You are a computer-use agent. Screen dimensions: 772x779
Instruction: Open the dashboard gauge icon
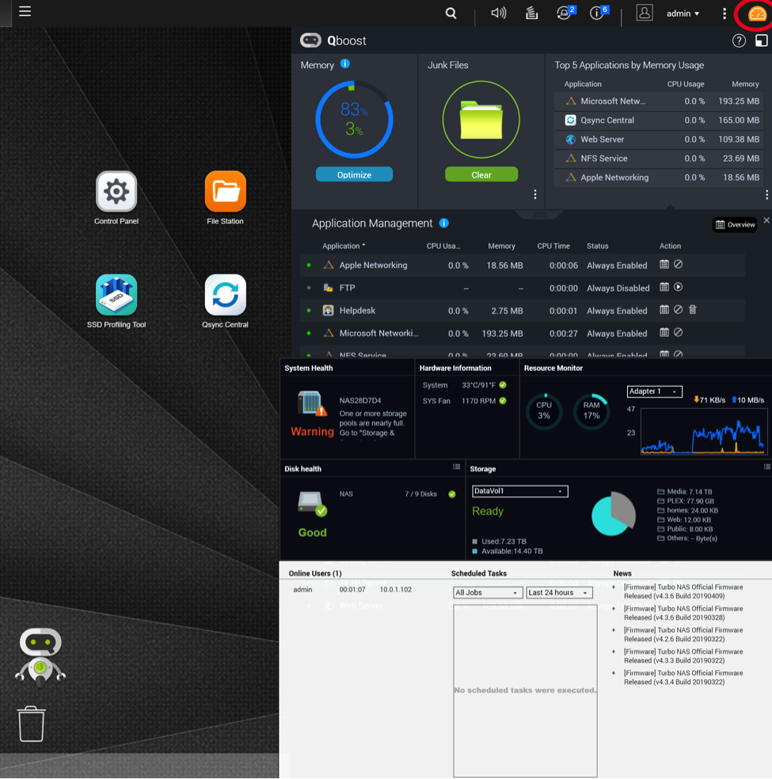coord(757,14)
